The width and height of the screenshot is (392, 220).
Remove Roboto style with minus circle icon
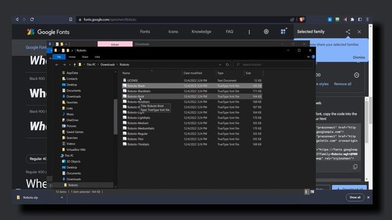(x=356, y=75)
